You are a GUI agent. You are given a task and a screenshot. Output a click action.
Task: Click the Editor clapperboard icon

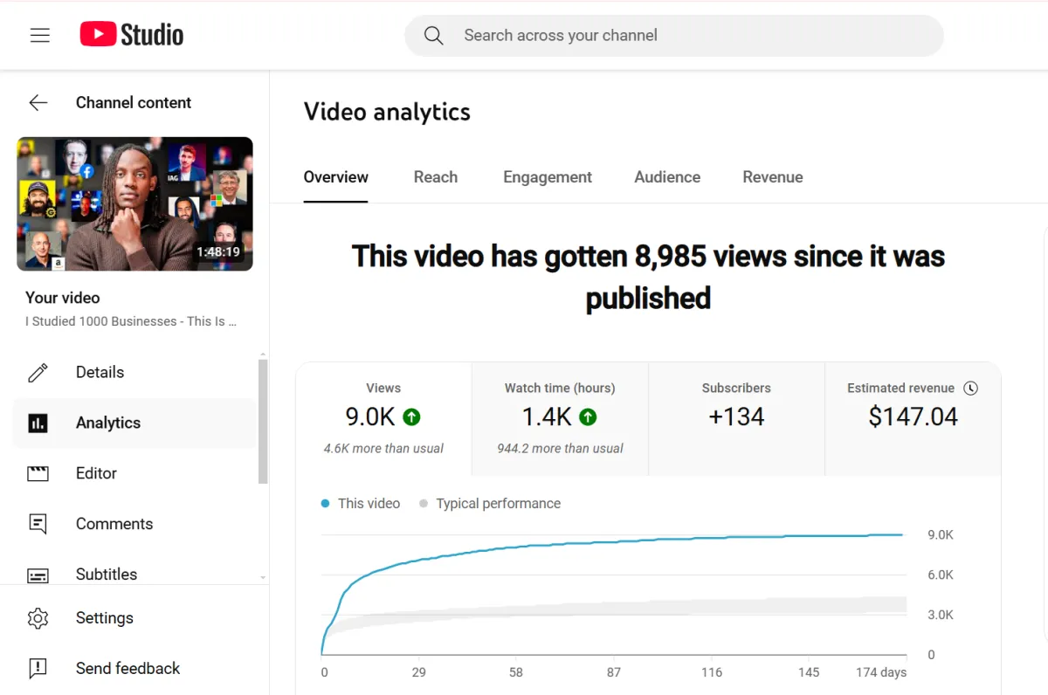coord(38,473)
